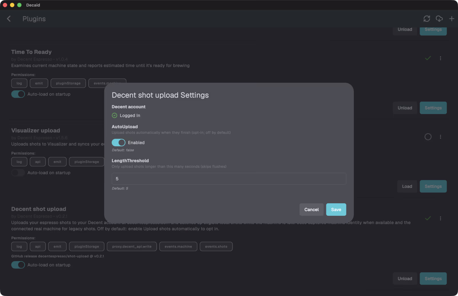Click the Logged In green check icon
Image resolution: width=458 pixels, height=296 pixels.
tap(114, 116)
